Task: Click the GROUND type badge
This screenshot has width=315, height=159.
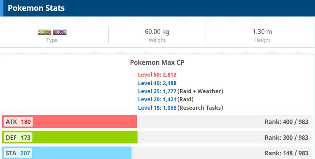Action: pos(44,32)
